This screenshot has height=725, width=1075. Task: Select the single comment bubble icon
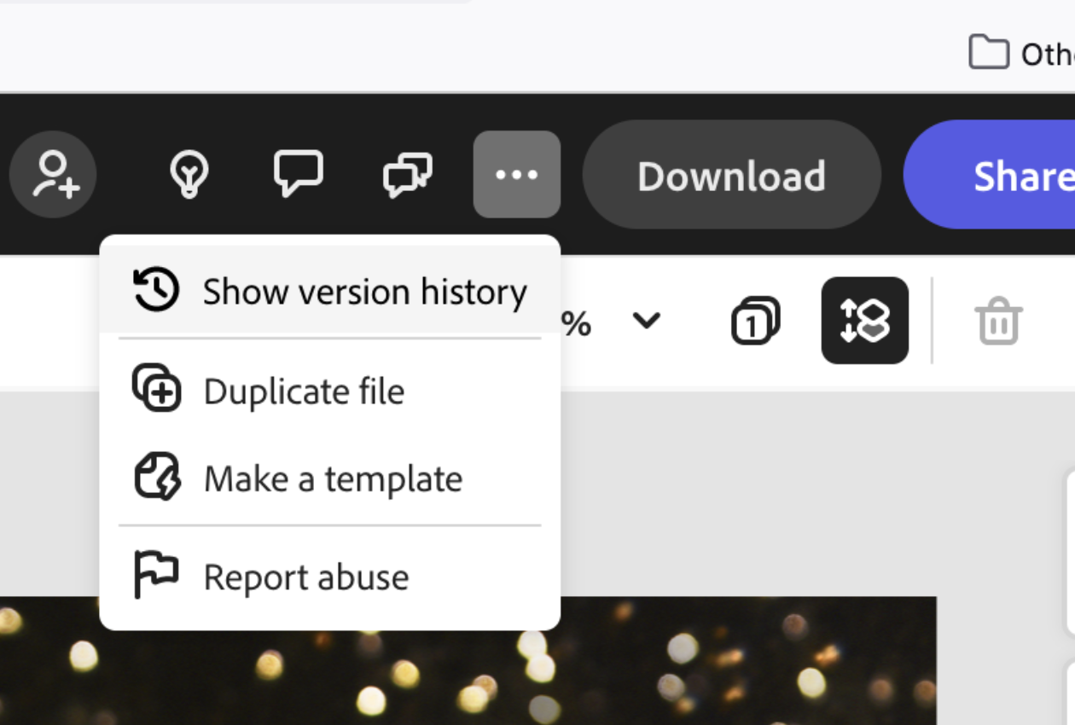[297, 174]
